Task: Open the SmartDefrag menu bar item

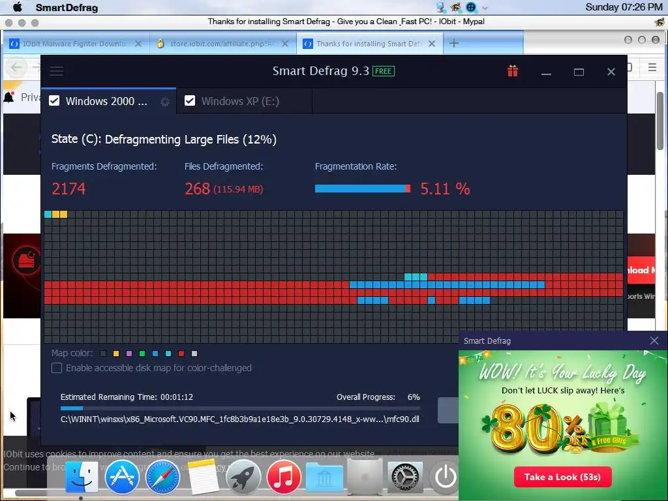Action: point(67,8)
